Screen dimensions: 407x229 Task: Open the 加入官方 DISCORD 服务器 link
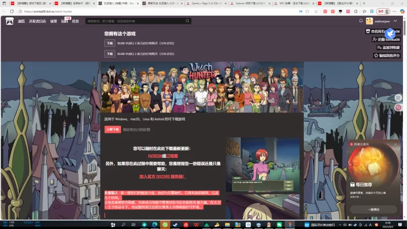162,177
